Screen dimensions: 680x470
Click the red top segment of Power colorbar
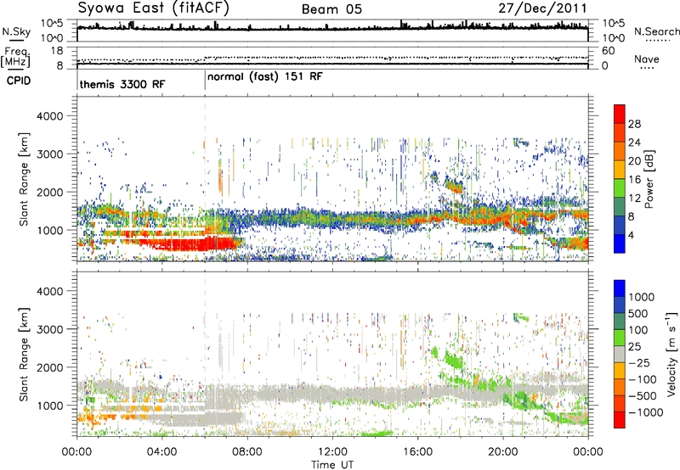tap(620, 114)
